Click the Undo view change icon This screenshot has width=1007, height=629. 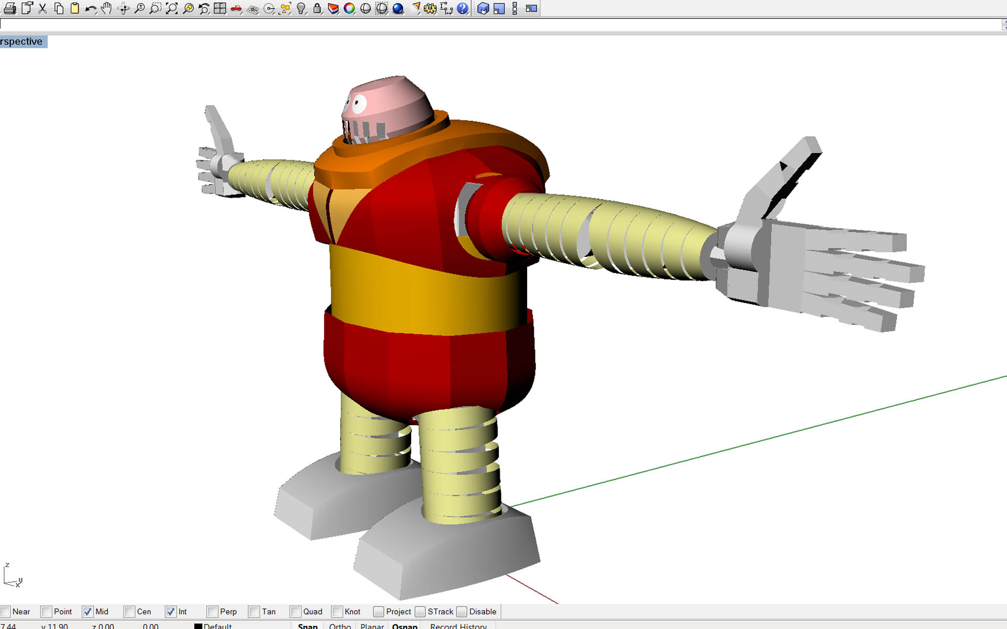point(204,8)
